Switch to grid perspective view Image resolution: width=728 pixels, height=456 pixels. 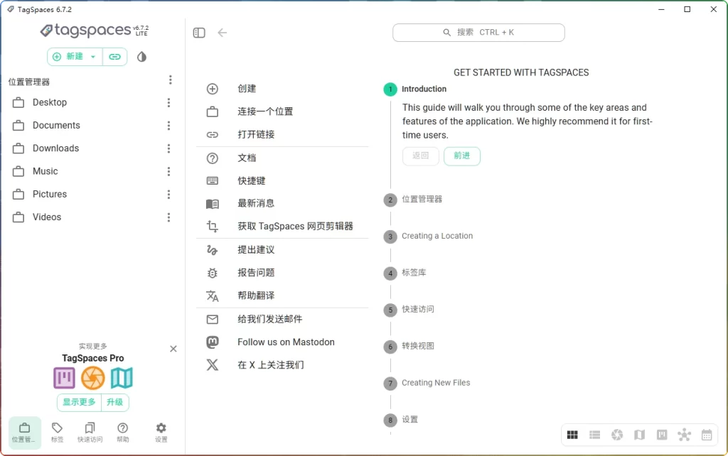572,435
